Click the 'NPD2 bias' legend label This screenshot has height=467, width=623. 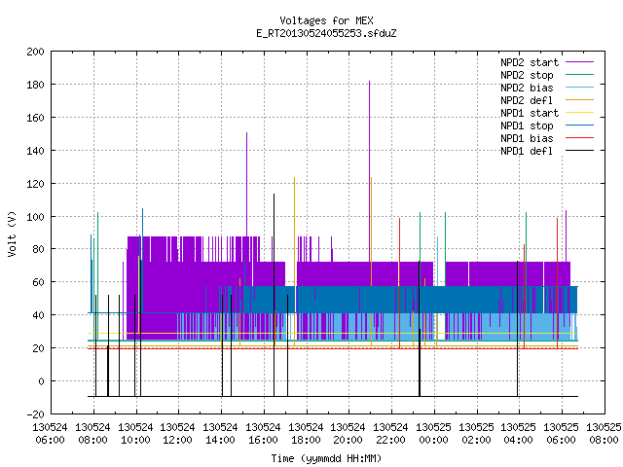[x=527, y=88]
